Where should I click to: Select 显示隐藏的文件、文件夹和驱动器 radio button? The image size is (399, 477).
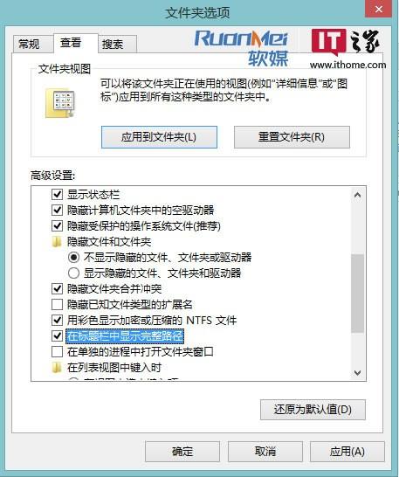click(x=73, y=273)
